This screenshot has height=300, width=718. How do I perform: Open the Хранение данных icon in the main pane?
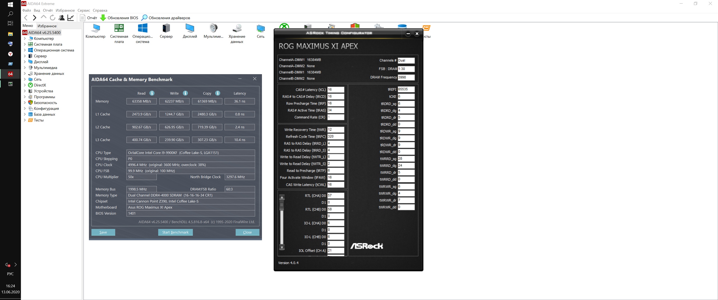coord(237,34)
